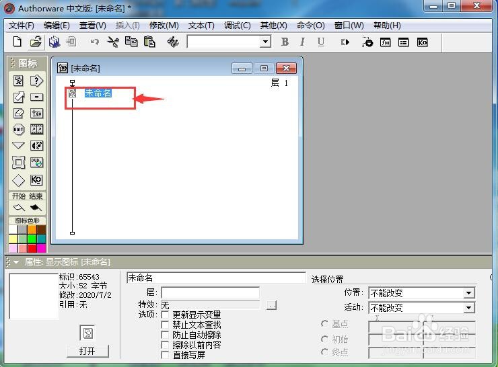Pick the white Start flag
This screenshot has height=367, width=498.
coord(19,208)
